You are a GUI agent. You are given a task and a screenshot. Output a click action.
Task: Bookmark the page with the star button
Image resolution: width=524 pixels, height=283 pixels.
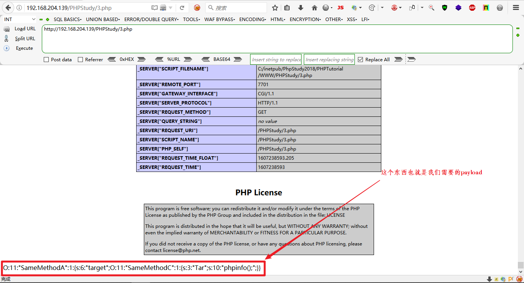pyautogui.click(x=274, y=7)
